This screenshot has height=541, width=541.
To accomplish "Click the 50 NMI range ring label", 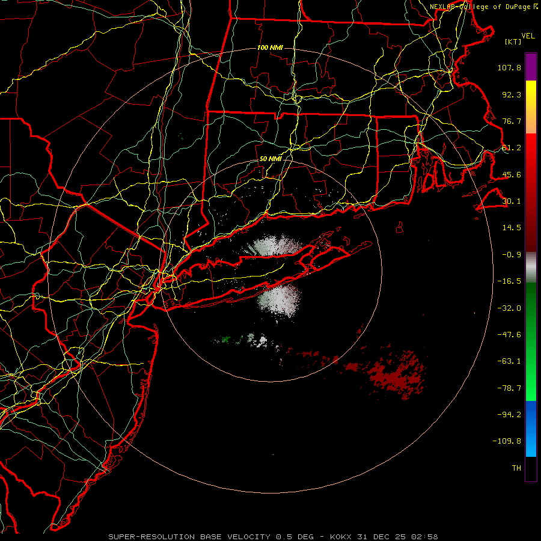I will pyautogui.click(x=270, y=159).
